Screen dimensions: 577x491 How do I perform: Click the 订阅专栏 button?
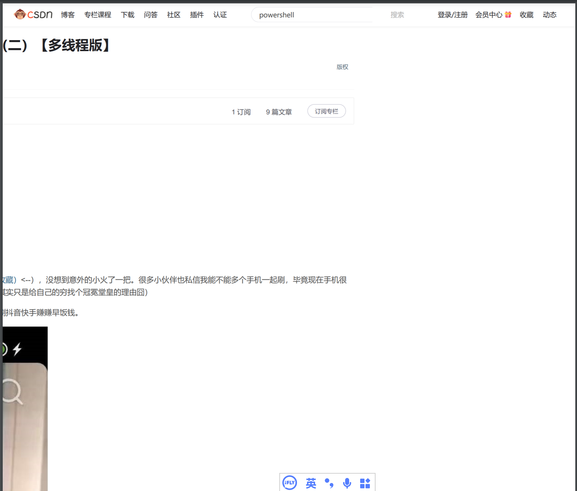point(326,111)
